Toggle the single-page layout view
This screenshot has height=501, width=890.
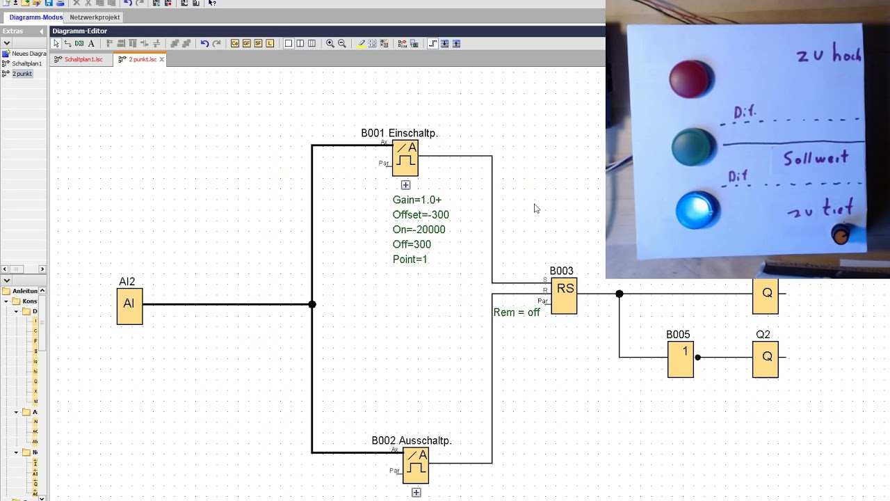[x=289, y=44]
